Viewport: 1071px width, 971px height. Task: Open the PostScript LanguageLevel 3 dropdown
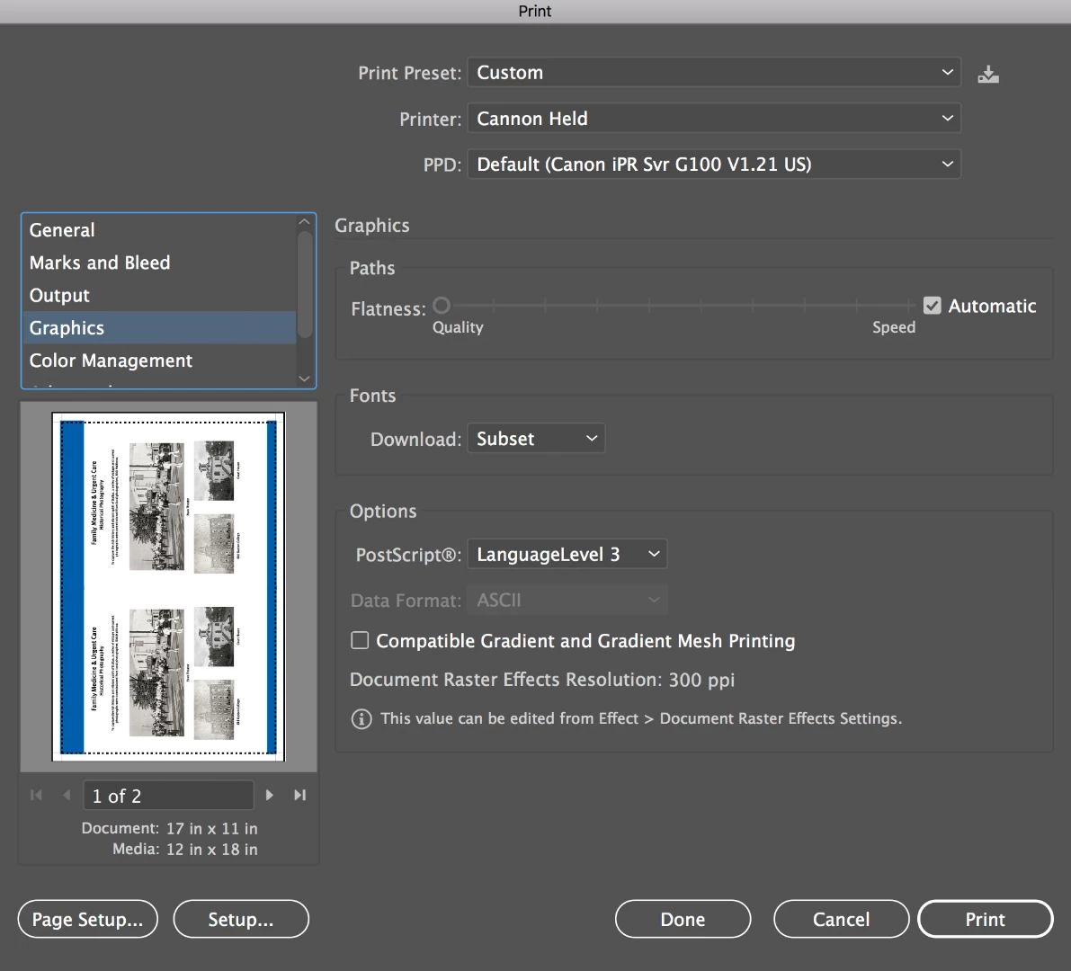pyautogui.click(x=567, y=554)
